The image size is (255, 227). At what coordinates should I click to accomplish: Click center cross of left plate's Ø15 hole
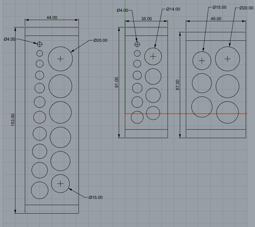[60, 184]
